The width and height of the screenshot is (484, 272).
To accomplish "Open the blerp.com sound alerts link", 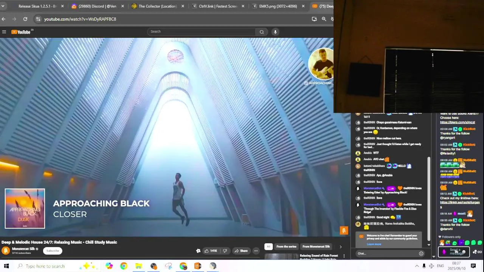I will pyautogui.click(x=457, y=122).
